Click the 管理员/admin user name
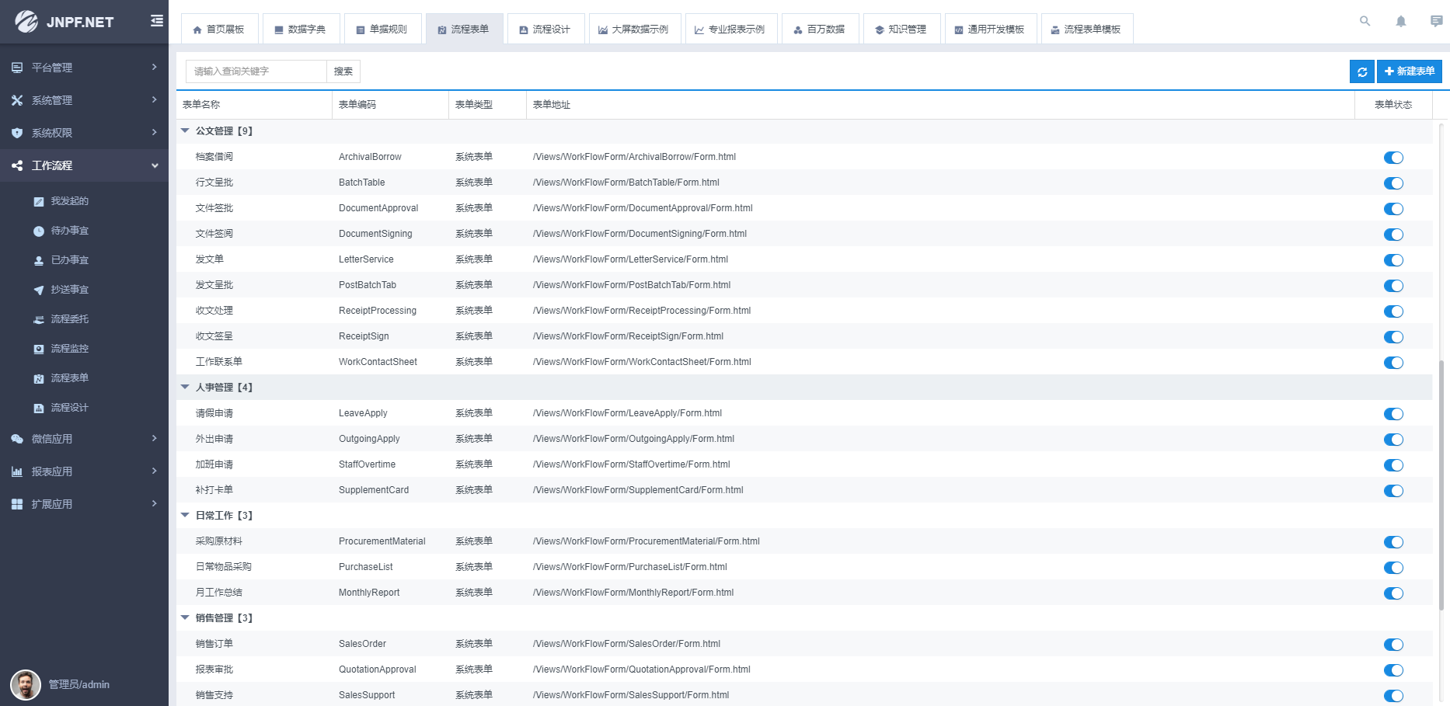 pyautogui.click(x=79, y=685)
